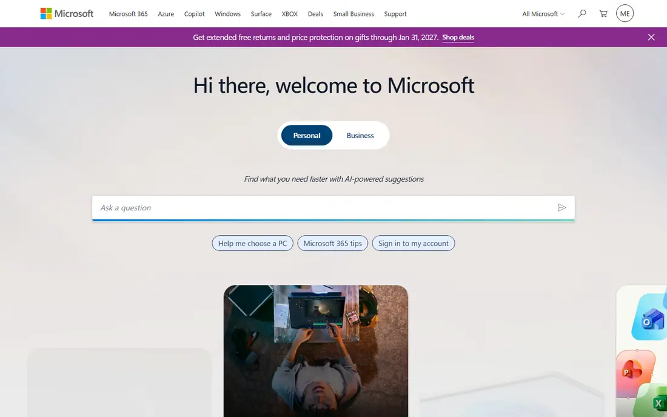
Task: Click the Microsoft 365 tips suggestion
Action: point(333,243)
